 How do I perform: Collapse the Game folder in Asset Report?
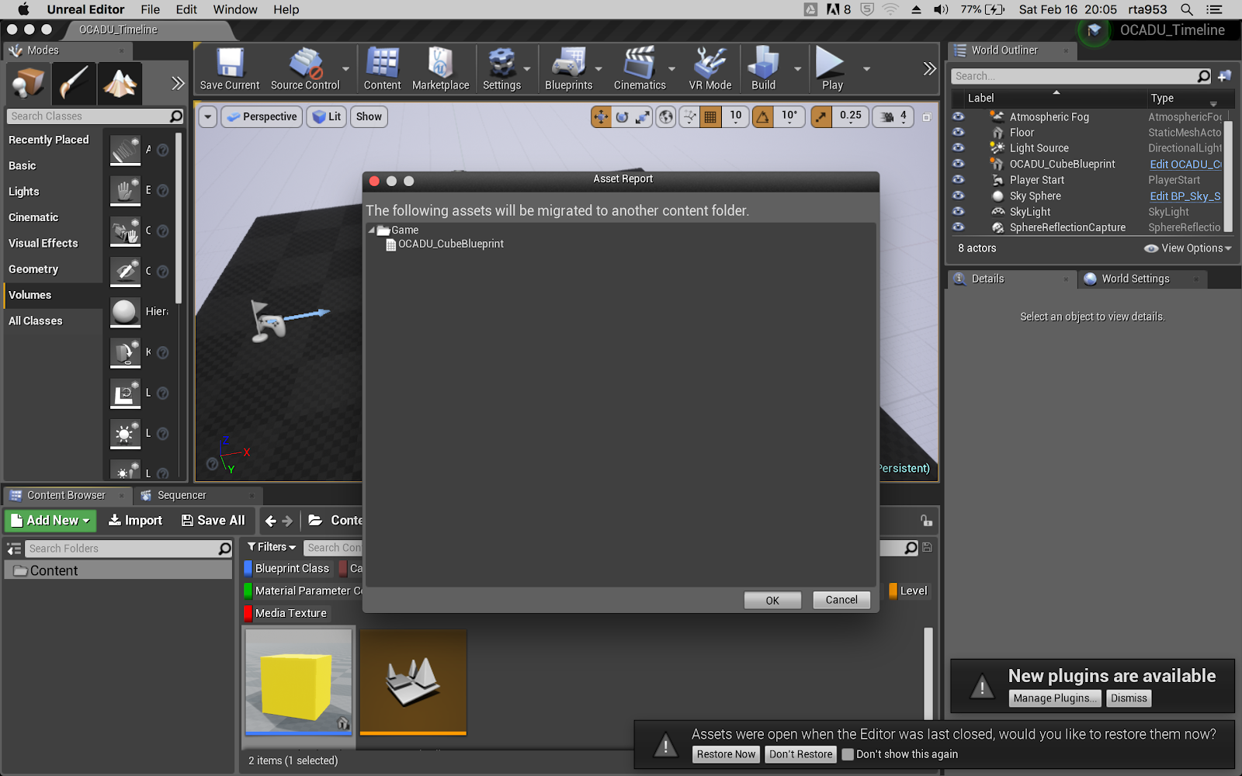372,230
